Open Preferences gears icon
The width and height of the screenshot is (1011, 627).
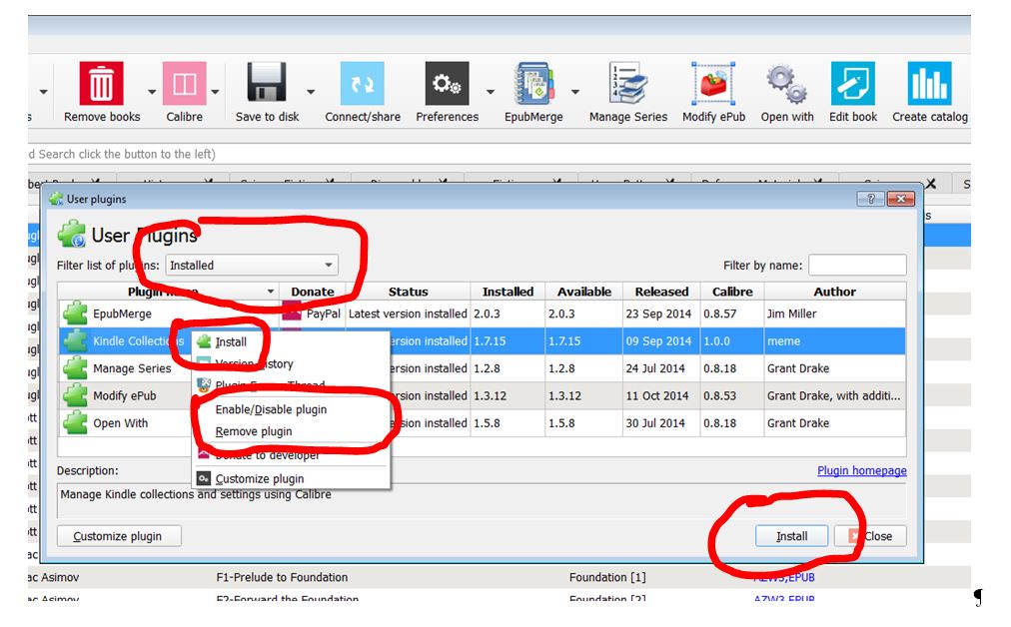click(x=447, y=83)
